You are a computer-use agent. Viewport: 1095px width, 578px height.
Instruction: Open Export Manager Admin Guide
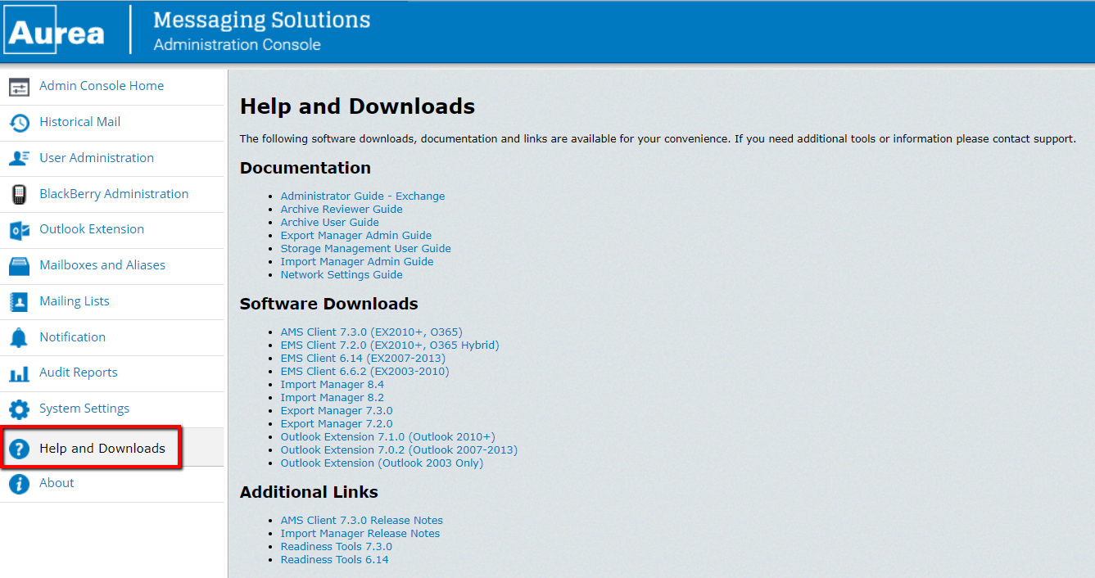pyautogui.click(x=356, y=236)
